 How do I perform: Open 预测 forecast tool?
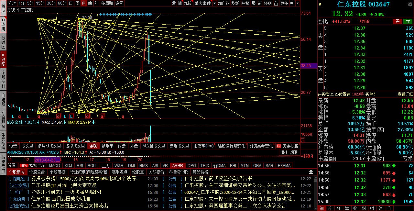pyautogui.click(x=268, y=3)
